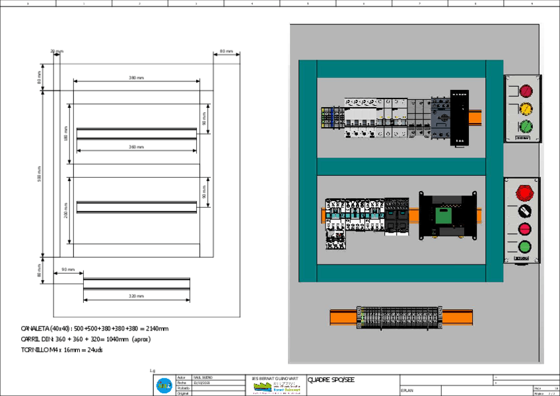This screenshot has width=560, height=396.
Task: Click the green pilot light on upper control box
Action: click(x=526, y=126)
